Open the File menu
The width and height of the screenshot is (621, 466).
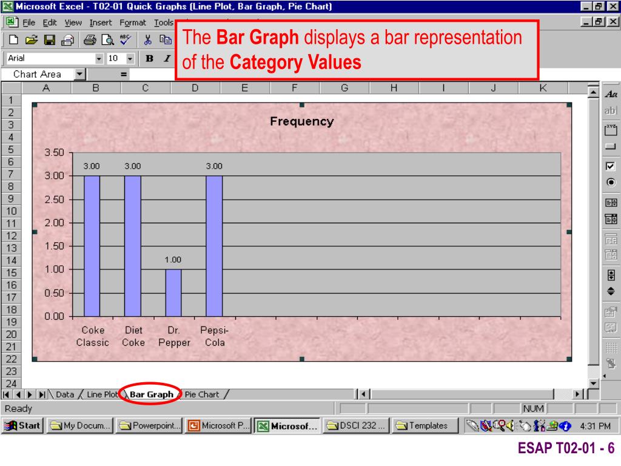coord(29,22)
